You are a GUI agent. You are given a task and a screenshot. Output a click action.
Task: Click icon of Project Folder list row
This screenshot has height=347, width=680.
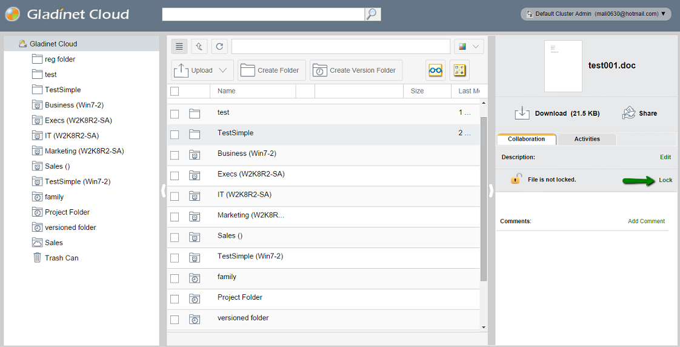[195, 299]
